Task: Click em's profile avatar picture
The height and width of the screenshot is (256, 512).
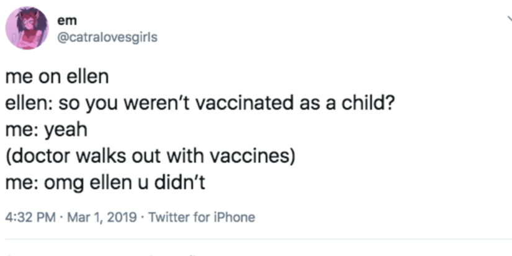Action: click(27, 28)
